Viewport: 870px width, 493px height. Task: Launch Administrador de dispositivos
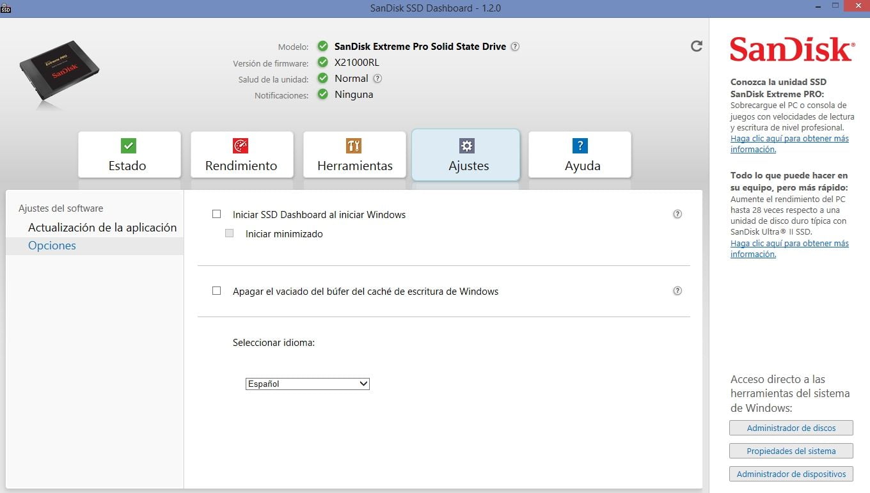(x=791, y=474)
